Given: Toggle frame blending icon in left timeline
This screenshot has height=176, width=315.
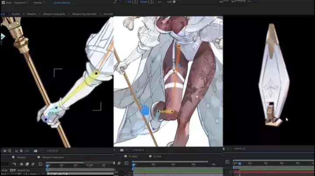Looking at the screenshot, I should 27,164.
